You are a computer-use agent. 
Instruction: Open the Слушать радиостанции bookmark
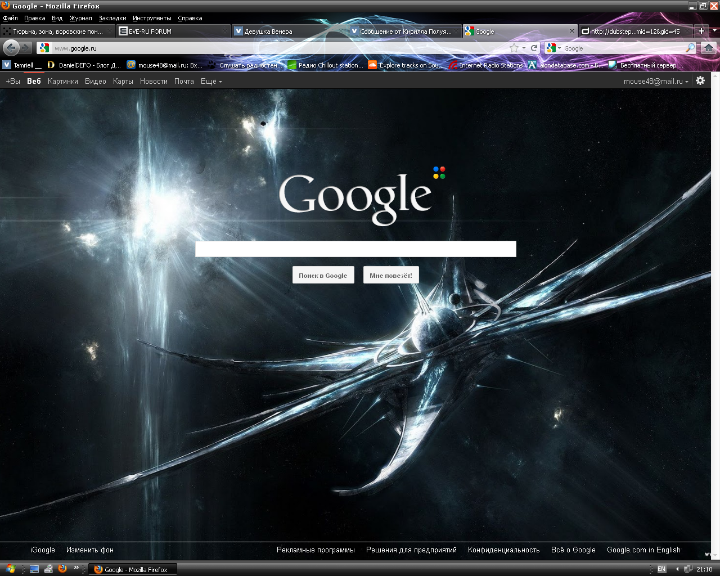(x=245, y=65)
